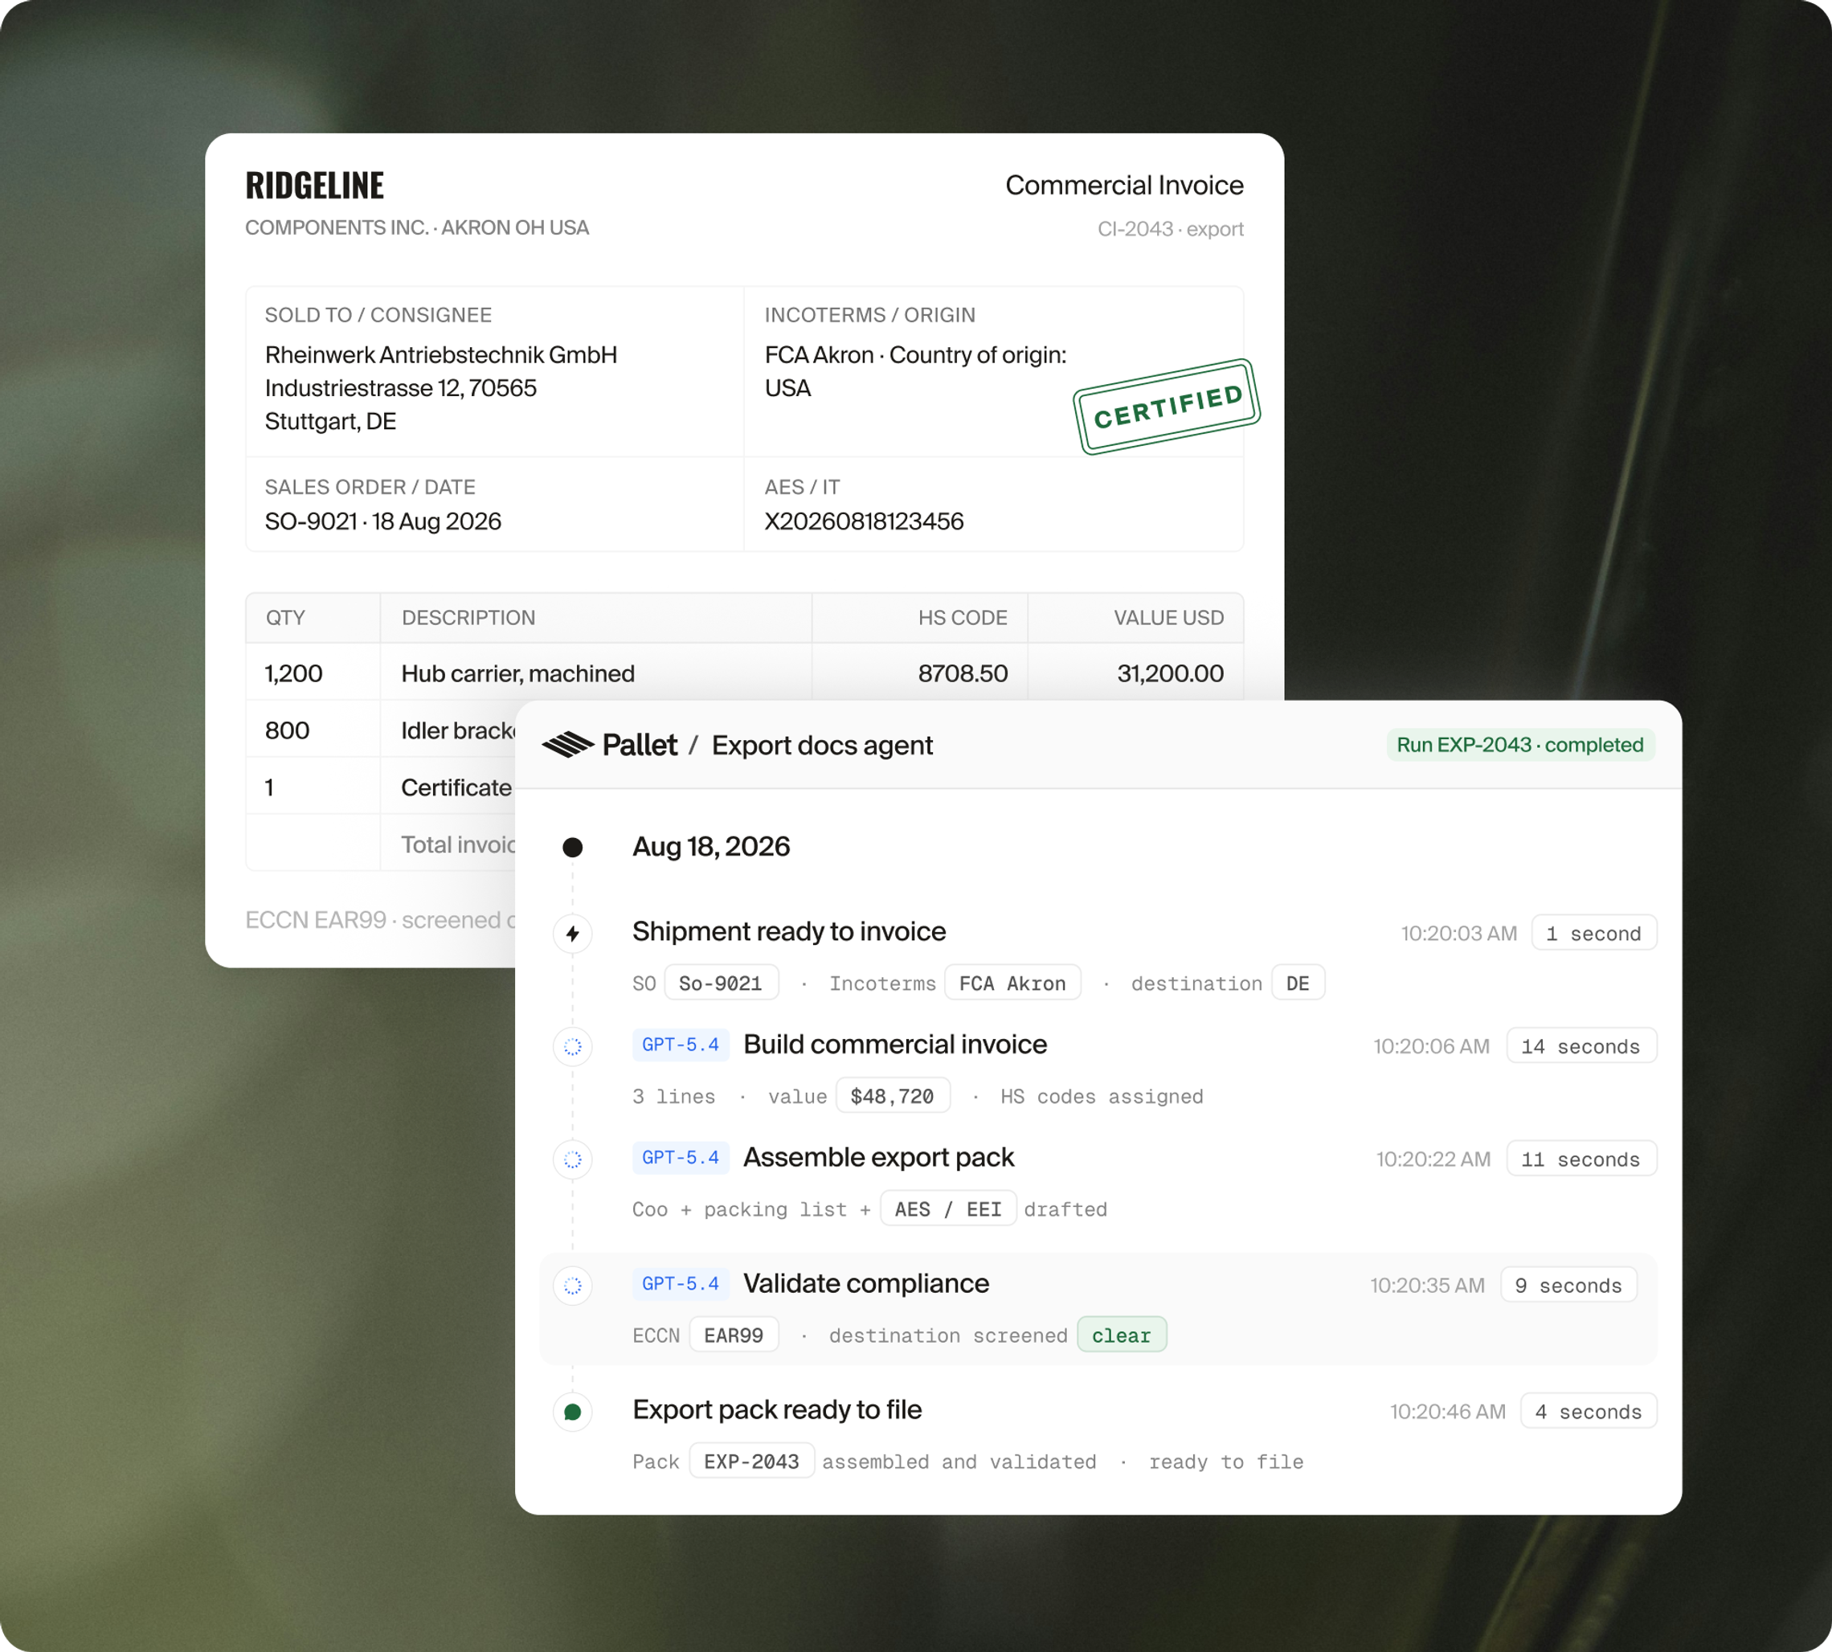This screenshot has width=1832, height=1652.
Task: Click the SOLD TO / CONSIGNEE label
Action: tap(378, 315)
